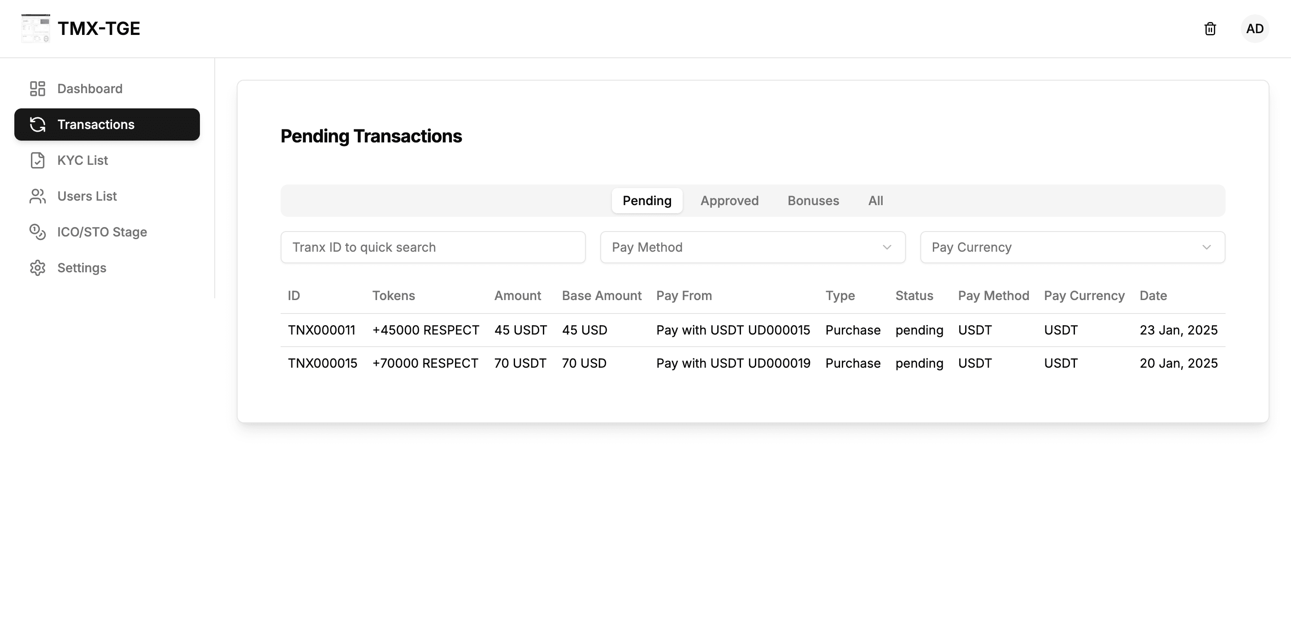Open Dashboard from the sidebar
1291x627 pixels.
point(107,89)
